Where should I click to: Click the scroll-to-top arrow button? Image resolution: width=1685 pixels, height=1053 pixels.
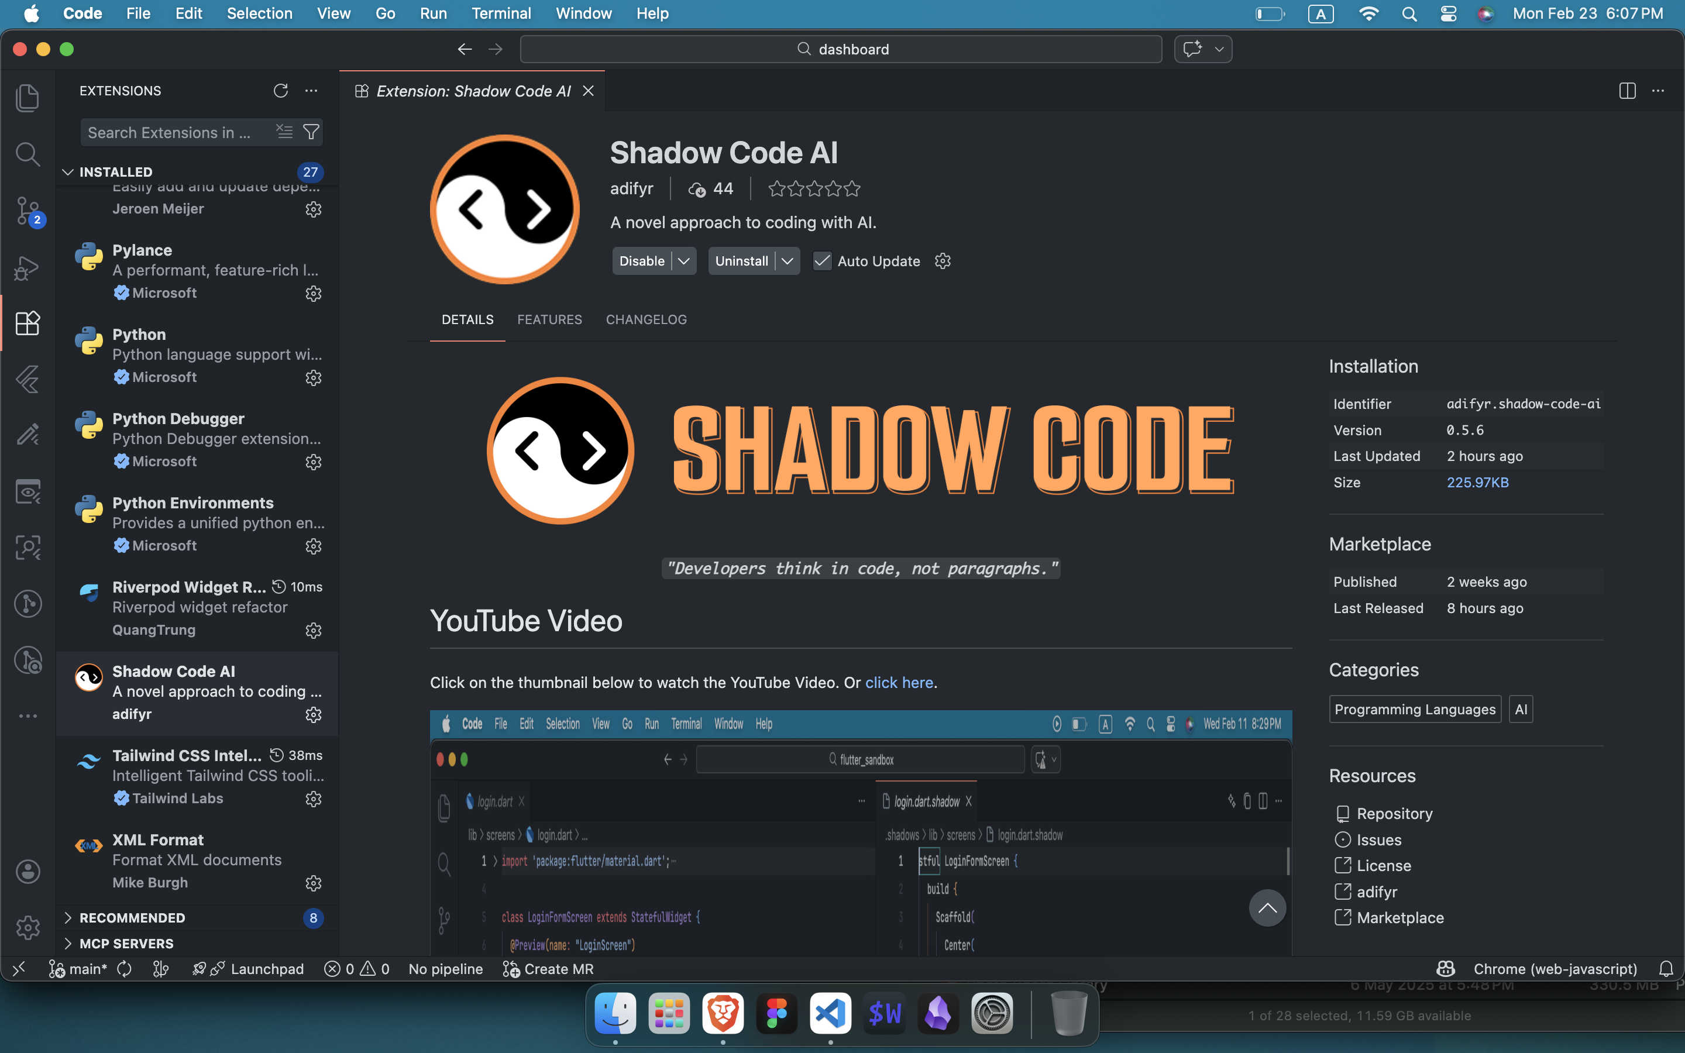click(x=1267, y=908)
